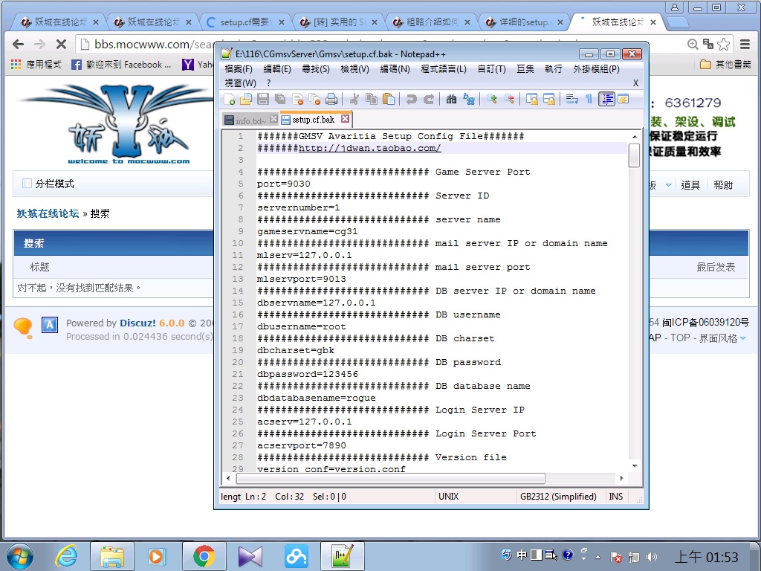Toggle the indent guide toolbar button
This screenshot has height=571, width=761.
[x=606, y=99]
